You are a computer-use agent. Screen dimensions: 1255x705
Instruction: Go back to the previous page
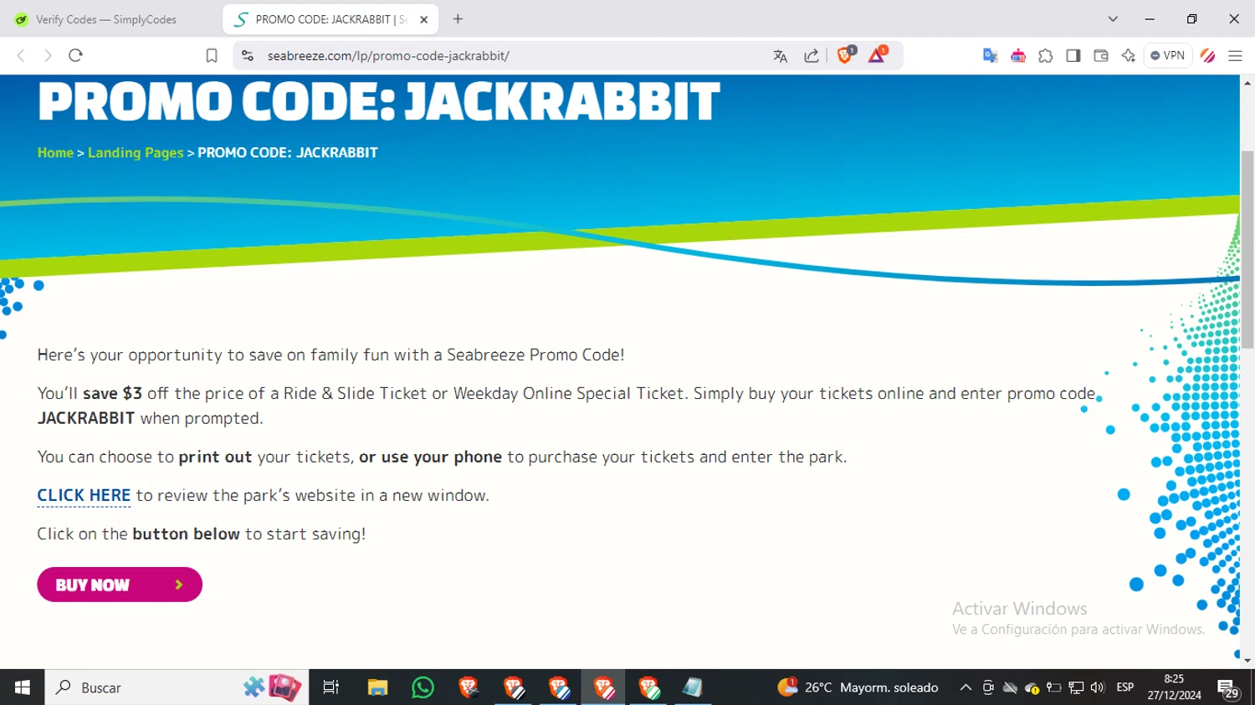coord(21,55)
